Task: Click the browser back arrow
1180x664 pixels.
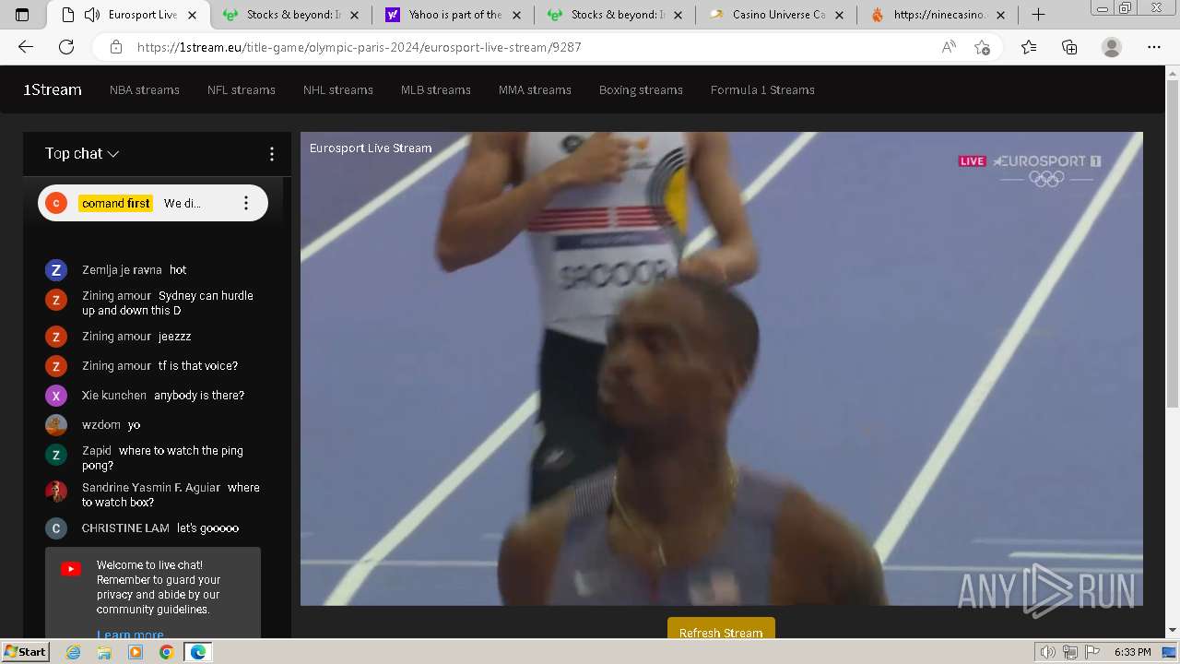Action: point(26,47)
